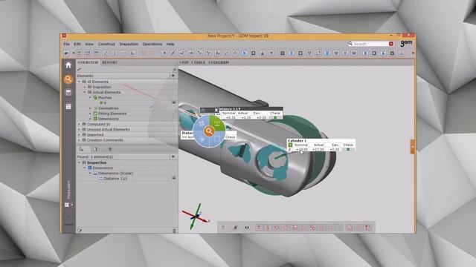
Task: Open the View menu
Action: coord(89,44)
